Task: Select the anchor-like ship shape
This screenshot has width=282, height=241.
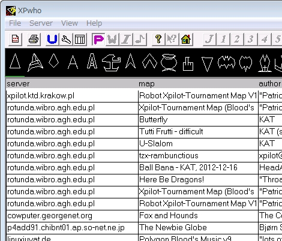Action: [111, 63]
